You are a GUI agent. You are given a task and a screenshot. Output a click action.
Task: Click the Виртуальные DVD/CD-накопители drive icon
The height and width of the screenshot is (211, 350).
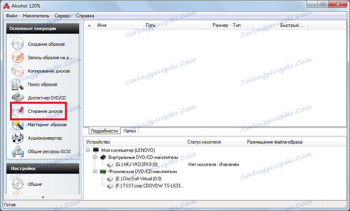coord(103,157)
